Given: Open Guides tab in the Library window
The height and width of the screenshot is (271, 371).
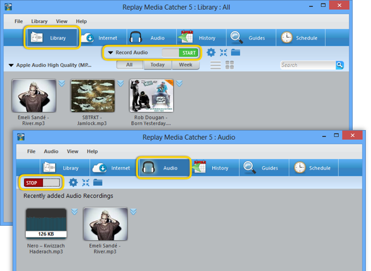Looking at the screenshot, I should (x=251, y=38).
